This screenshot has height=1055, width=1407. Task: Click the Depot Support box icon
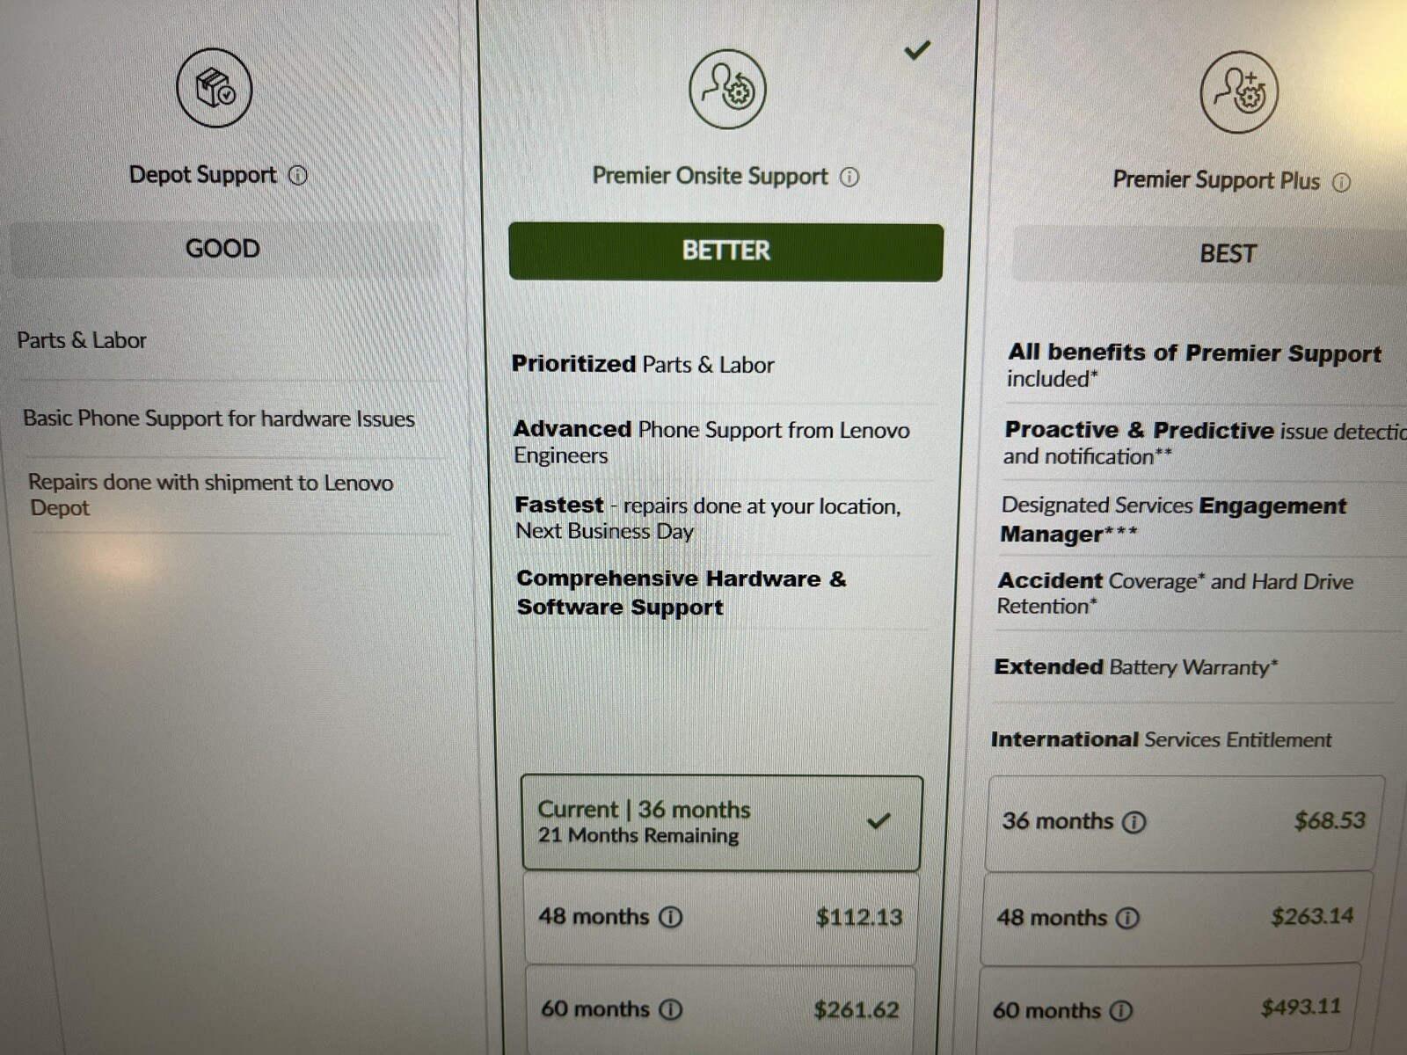[215, 88]
